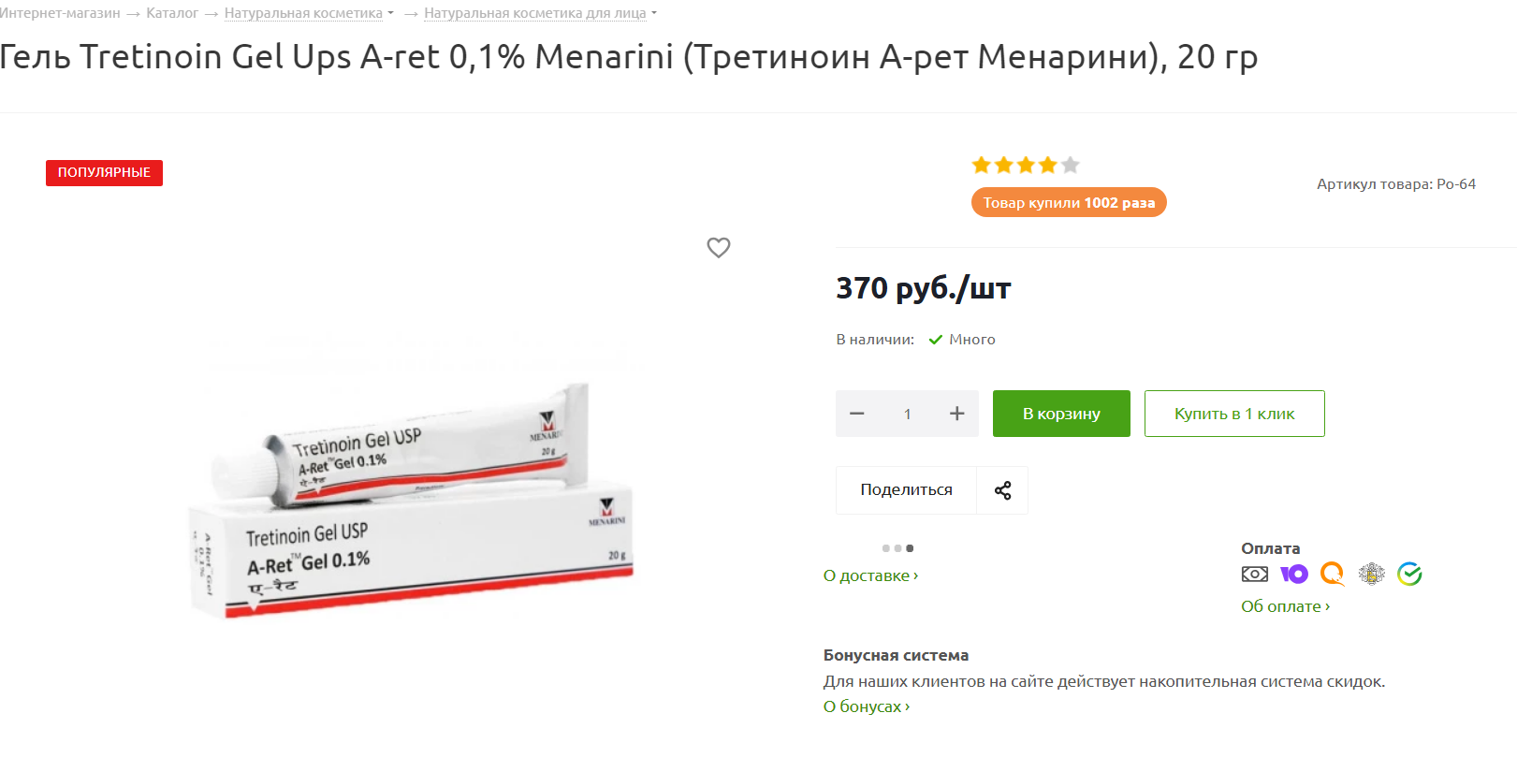Open the О бонусах link
Image resolution: width=1517 pixels, height=757 pixels.
click(867, 706)
